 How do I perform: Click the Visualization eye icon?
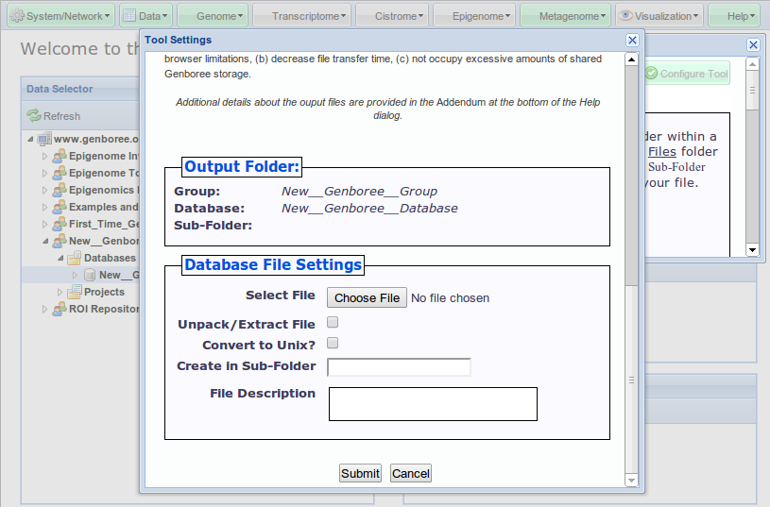[625, 16]
